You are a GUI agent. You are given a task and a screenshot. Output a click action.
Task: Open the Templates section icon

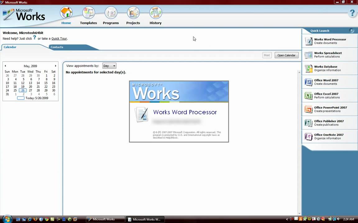click(x=88, y=13)
